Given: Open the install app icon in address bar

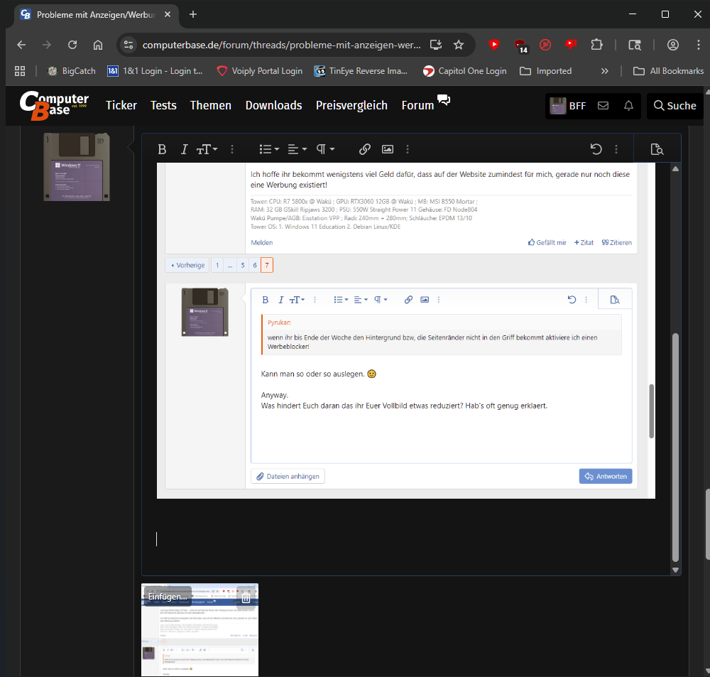Looking at the screenshot, I should tap(436, 45).
